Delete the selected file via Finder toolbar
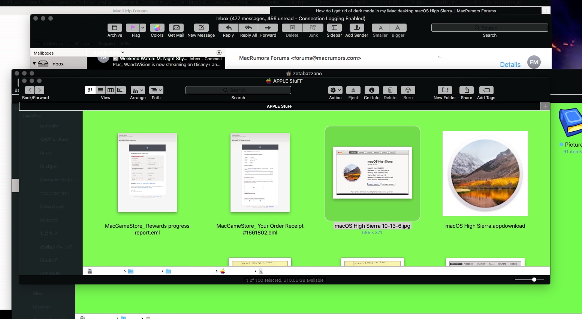The image size is (582, 319). pos(390,90)
